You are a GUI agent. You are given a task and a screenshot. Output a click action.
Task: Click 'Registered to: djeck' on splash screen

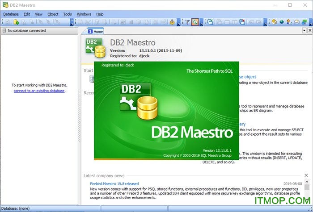(118, 65)
